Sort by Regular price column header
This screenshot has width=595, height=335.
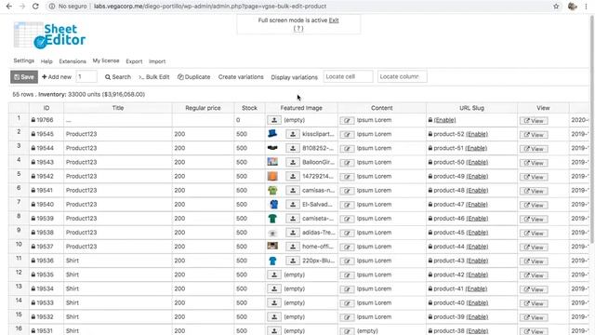(203, 108)
